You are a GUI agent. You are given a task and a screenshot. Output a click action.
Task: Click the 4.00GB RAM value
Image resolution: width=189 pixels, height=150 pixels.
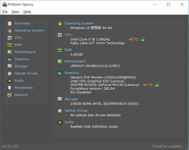[76, 54]
